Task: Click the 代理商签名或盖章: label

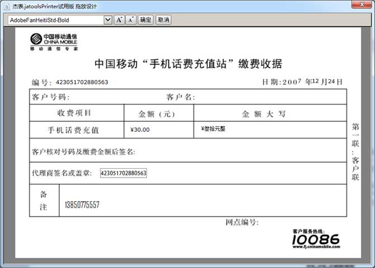Action: click(62, 173)
